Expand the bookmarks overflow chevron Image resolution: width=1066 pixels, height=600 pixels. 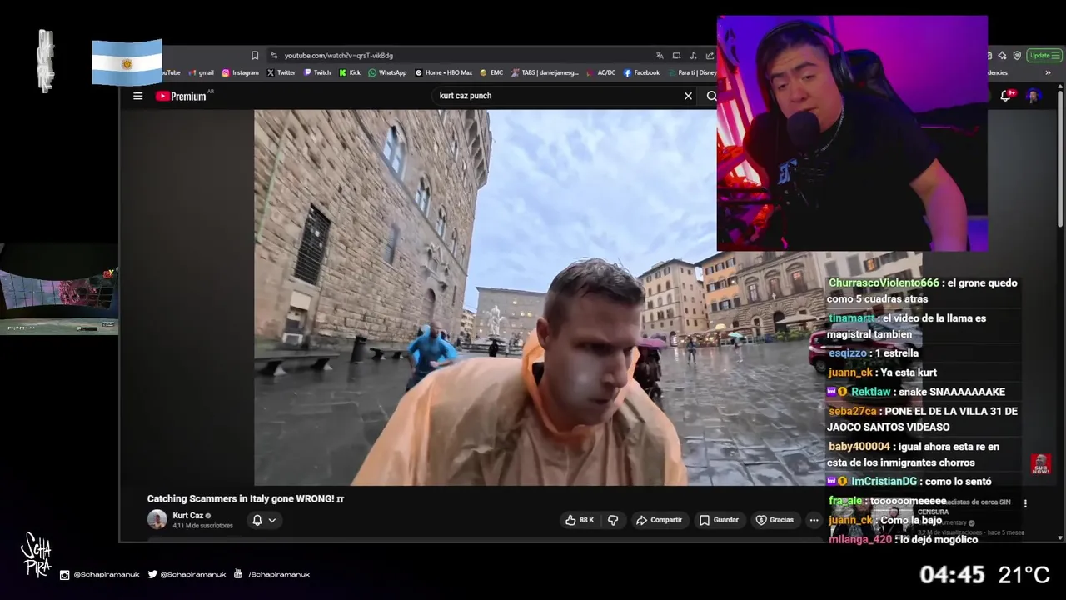(1048, 72)
